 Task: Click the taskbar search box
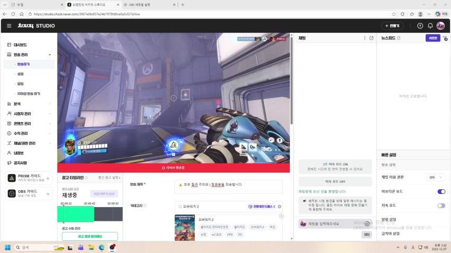pyautogui.click(x=40, y=248)
